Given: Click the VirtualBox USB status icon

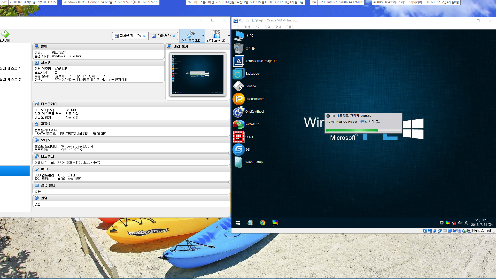Looking at the screenshot, I should click(440, 231).
